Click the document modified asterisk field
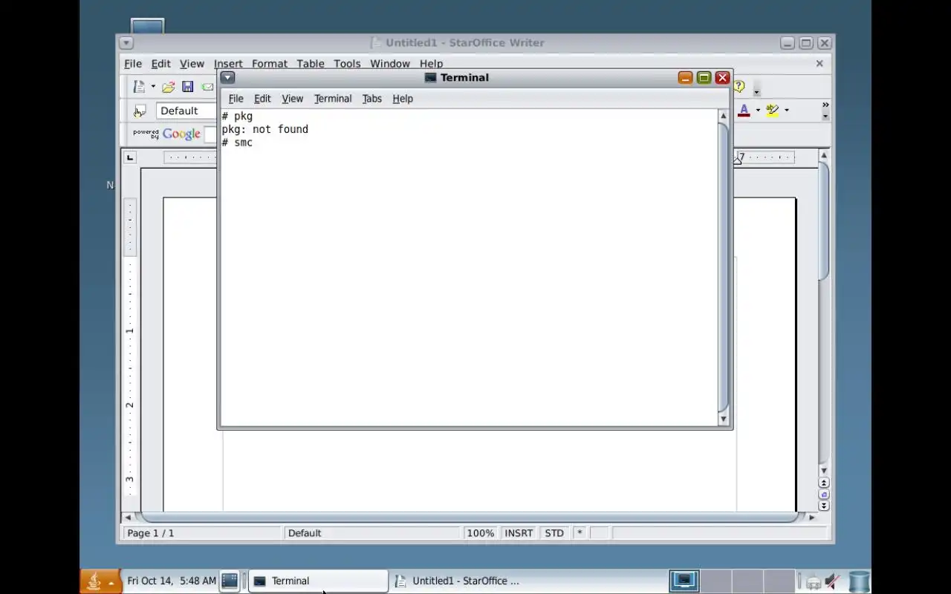 pos(580,533)
